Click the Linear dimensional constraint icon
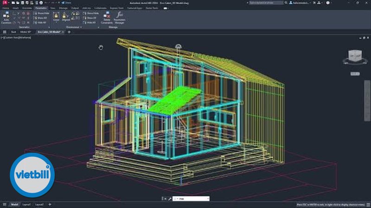This screenshot has width=371, height=208. pyautogui.click(x=56, y=17)
